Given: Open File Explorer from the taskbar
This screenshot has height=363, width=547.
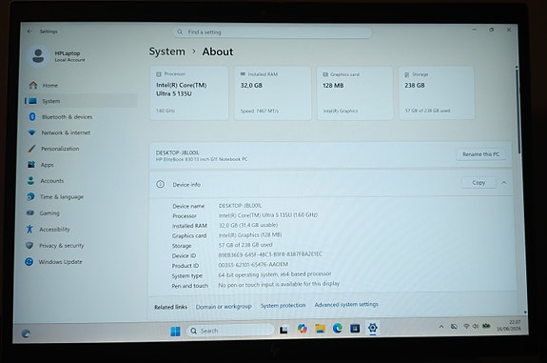Looking at the screenshot, I should pyautogui.click(x=320, y=329).
